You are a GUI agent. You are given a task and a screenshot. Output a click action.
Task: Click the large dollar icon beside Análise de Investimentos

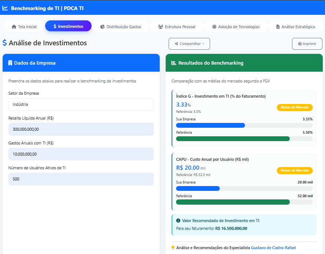coord(4,43)
